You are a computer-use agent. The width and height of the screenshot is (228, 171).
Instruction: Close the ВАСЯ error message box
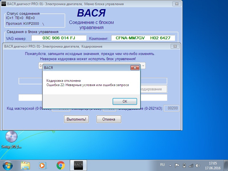[x=135, y=68]
